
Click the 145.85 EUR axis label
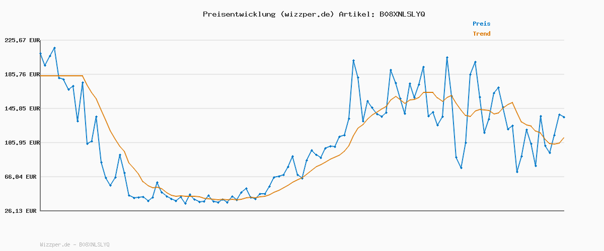21,108
